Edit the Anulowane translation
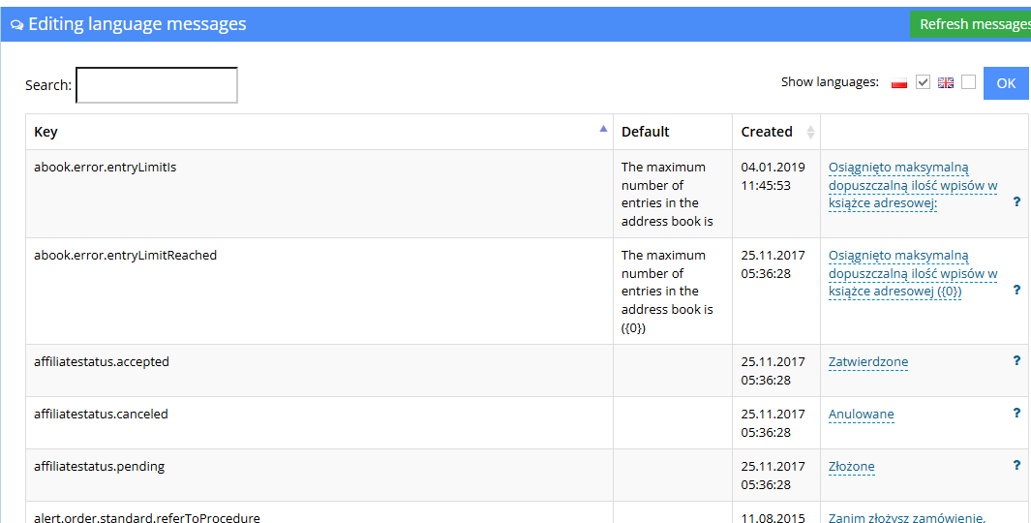This screenshot has height=523, width=1031. [x=861, y=415]
